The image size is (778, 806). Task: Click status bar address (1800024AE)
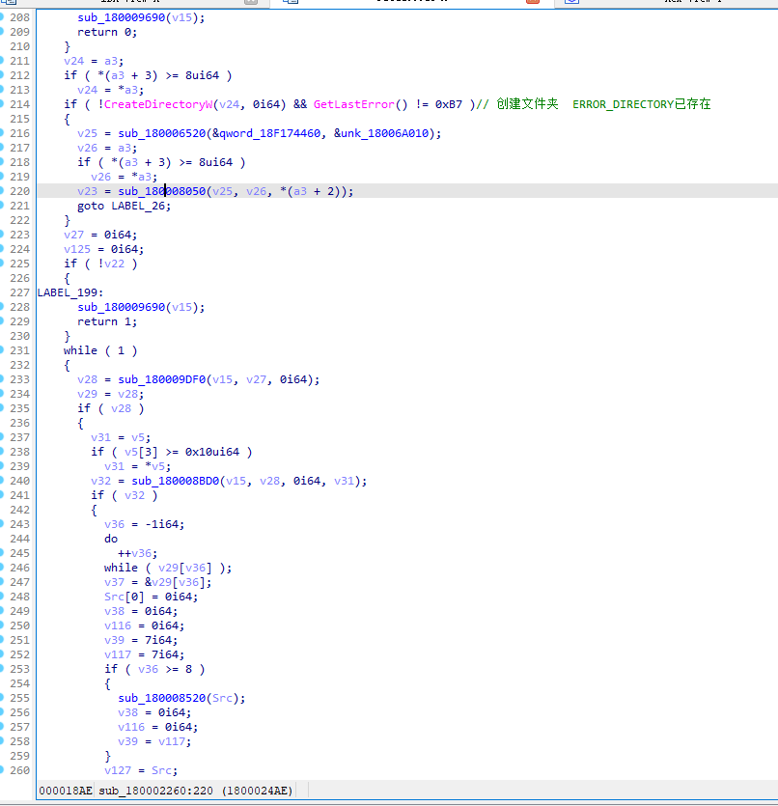coord(258,791)
